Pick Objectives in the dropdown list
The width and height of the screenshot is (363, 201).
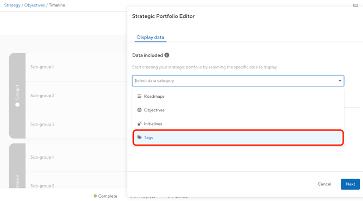point(238,110)
